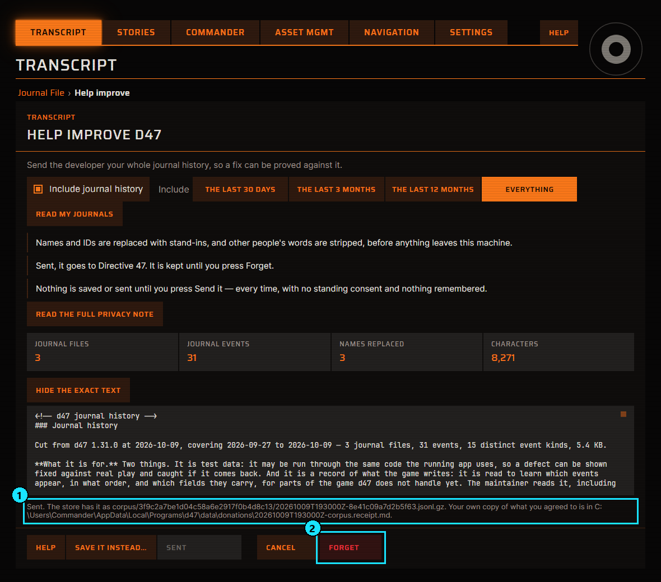This screenshot has width=661, height=582.
Task: Go to the Commander tab
Action: (x=215, y=32)
